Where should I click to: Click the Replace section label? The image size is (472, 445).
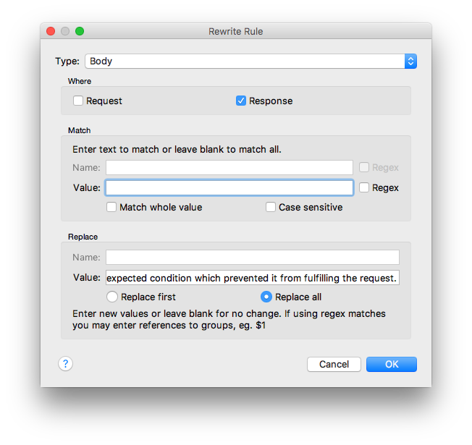[x=83, y=237]
